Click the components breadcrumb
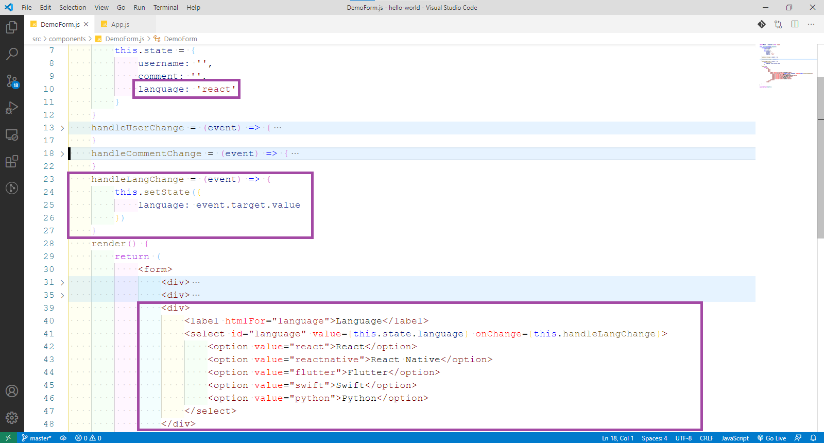This screenshot has width=824, height=443. 67,39
